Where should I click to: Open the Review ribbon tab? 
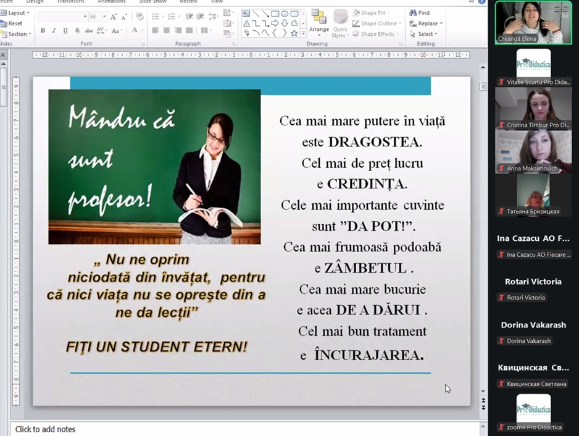189,2
